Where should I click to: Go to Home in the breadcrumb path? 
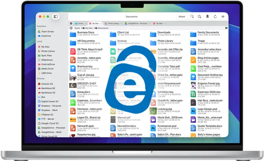77,28
